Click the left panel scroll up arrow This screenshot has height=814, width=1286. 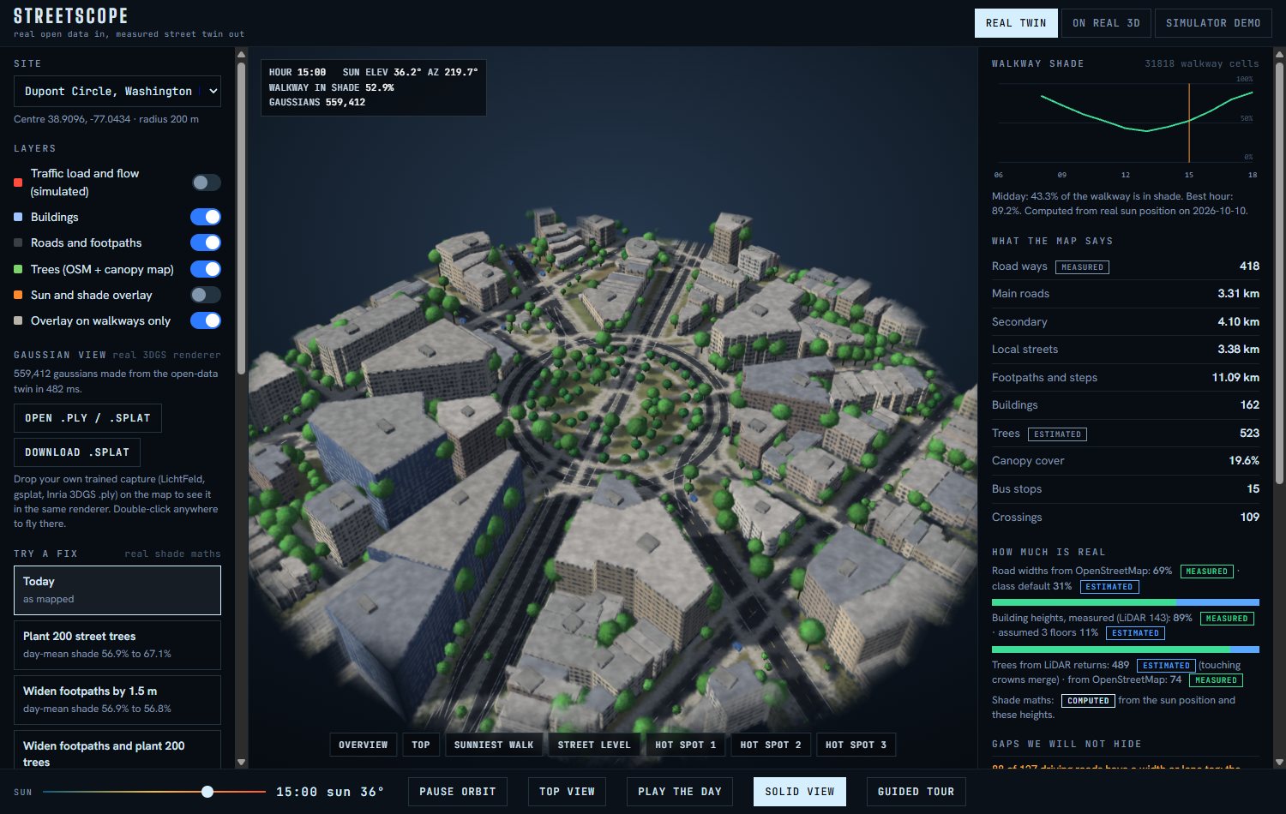point(241,55)
